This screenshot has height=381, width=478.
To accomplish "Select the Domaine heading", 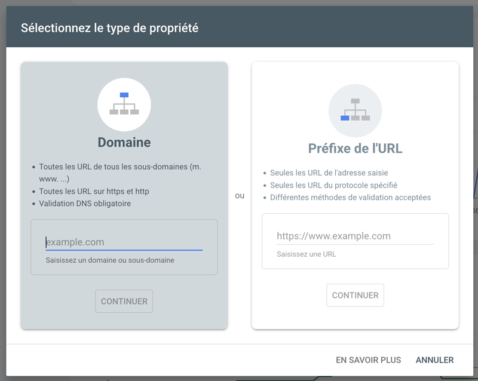I will click(x=124, y=142).
